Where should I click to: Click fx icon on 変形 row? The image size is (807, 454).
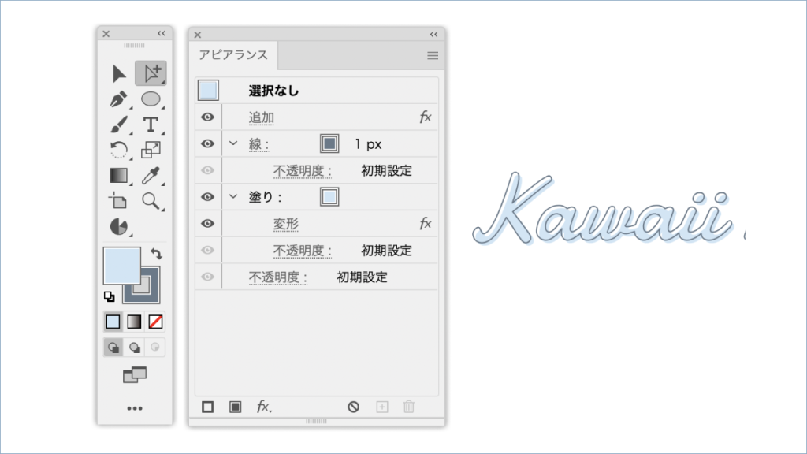tap(425, 223)
